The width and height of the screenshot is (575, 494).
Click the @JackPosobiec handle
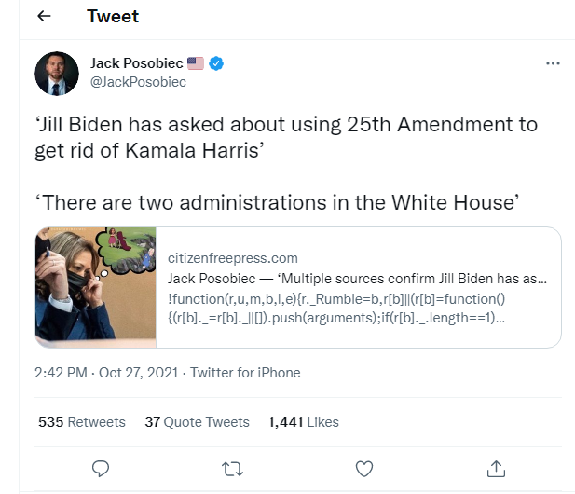[x=138, y=82]
